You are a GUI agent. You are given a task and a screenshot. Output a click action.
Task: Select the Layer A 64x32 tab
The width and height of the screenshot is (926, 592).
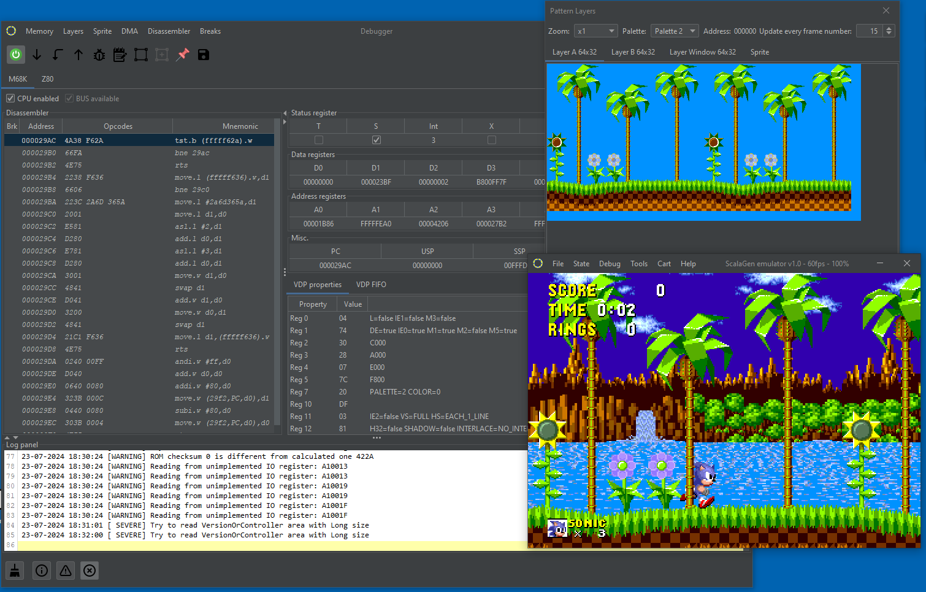pos(575,52)
